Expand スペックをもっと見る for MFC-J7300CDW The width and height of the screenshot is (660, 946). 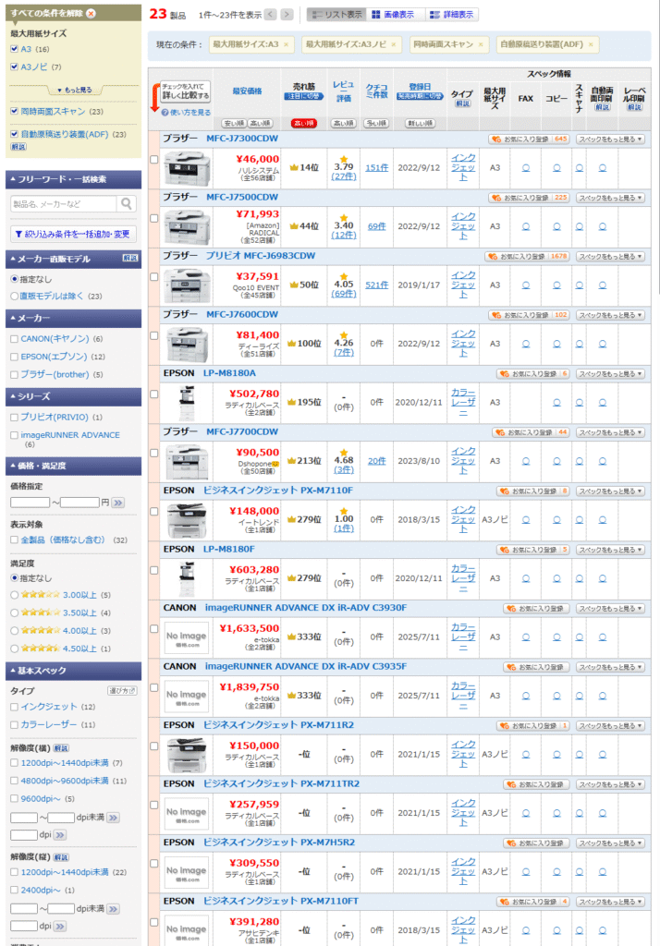610,139
